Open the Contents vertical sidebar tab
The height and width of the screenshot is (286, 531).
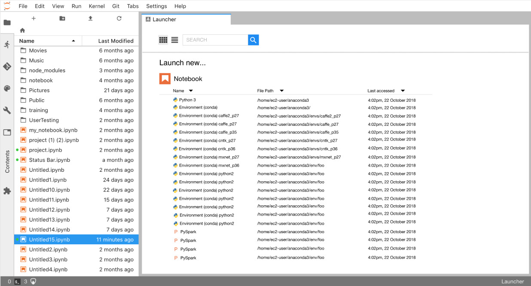(7, 161)
